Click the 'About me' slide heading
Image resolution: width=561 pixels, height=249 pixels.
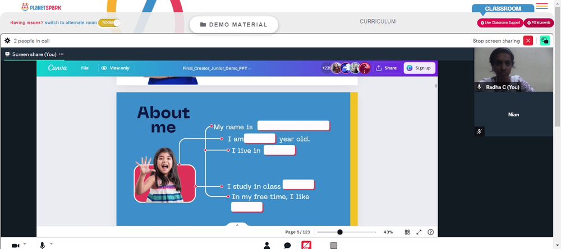click(163, 120)
